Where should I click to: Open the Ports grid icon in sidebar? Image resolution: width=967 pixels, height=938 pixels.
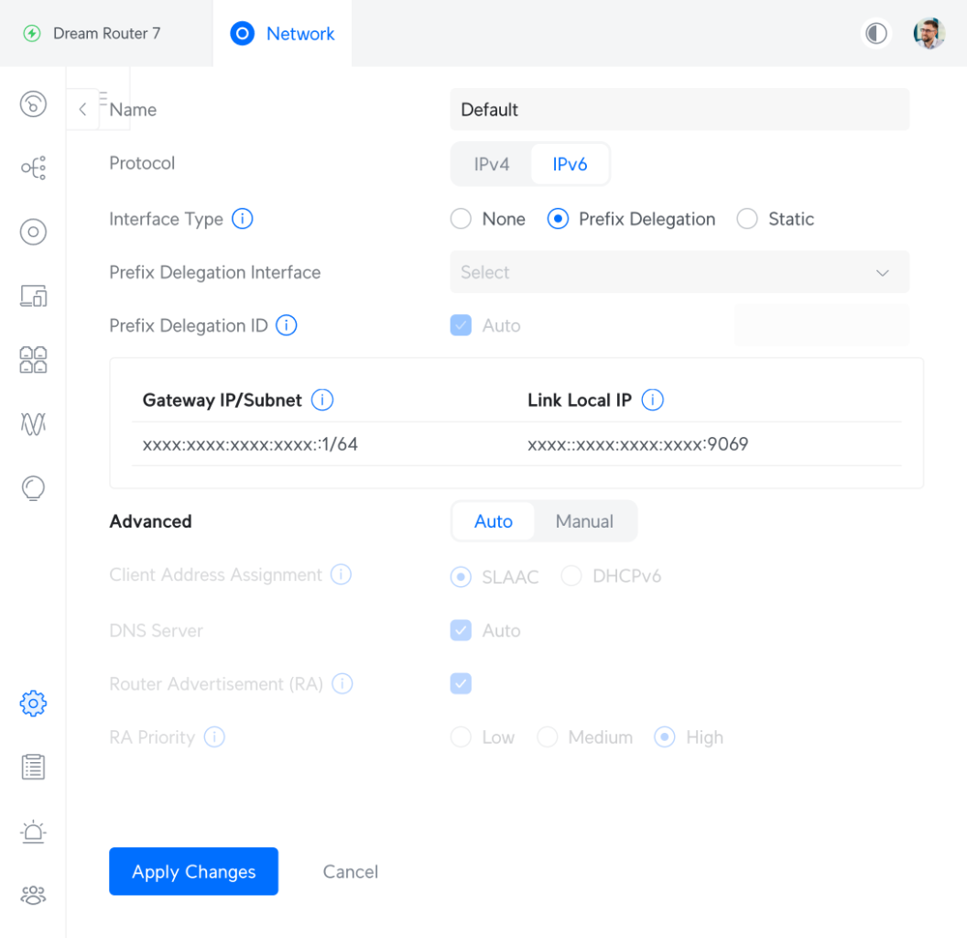click(x=33, y=360)
